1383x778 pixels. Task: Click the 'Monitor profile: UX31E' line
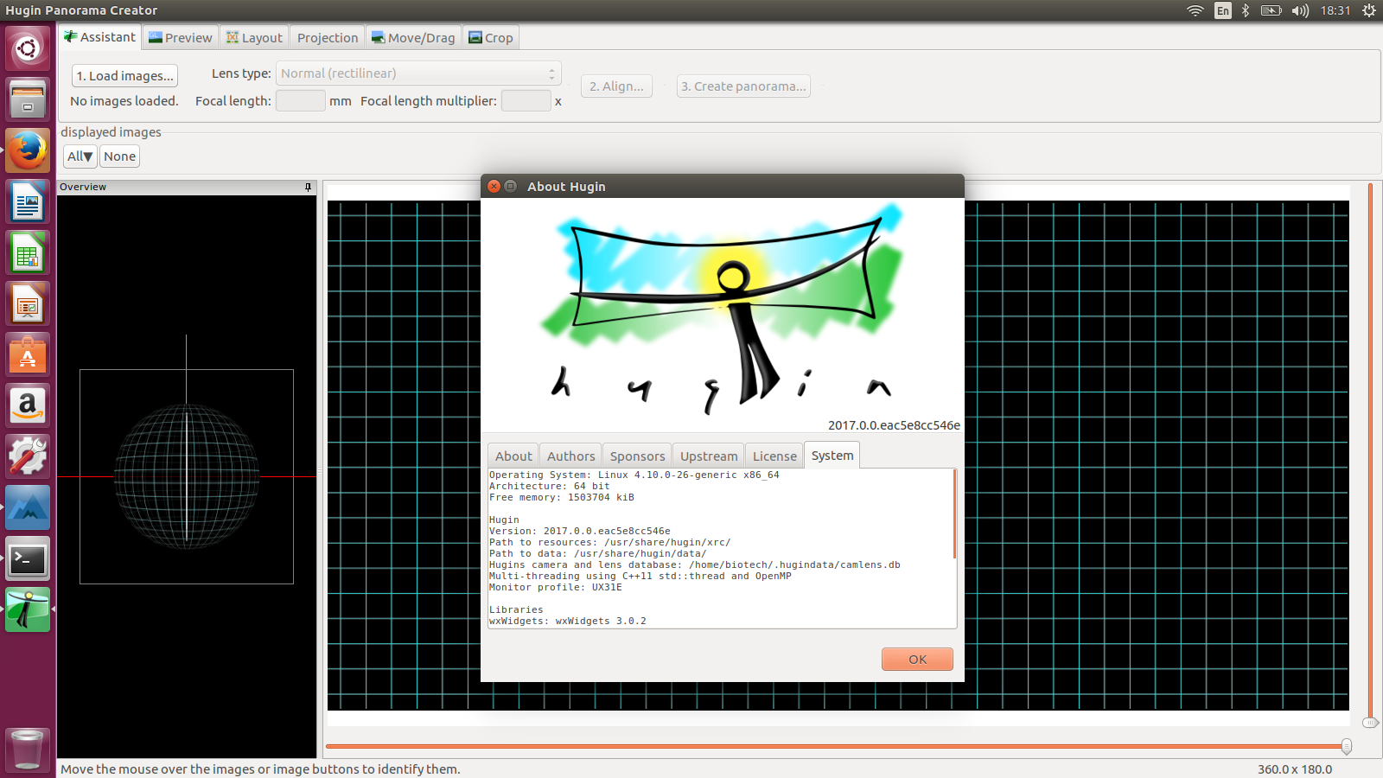[x=555, y=587]
